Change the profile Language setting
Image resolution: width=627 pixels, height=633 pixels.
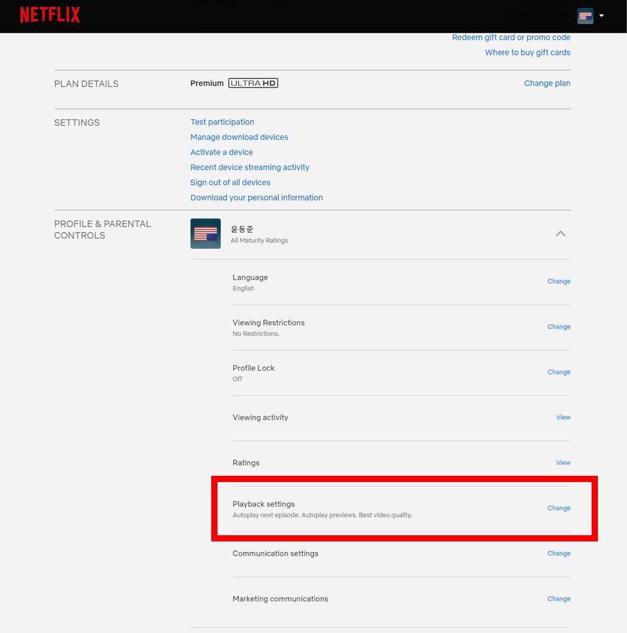click(x=559, y=282)
